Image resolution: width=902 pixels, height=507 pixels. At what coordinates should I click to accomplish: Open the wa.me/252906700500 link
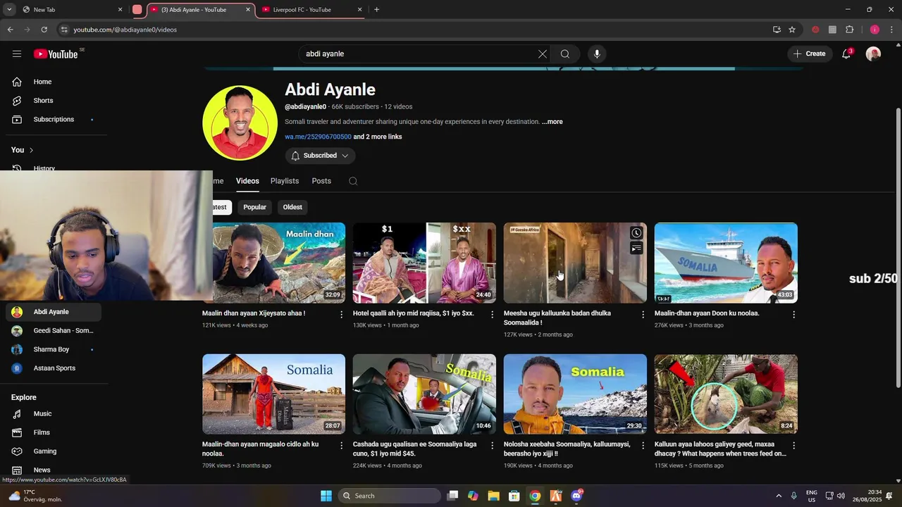[x=318, y=137]
